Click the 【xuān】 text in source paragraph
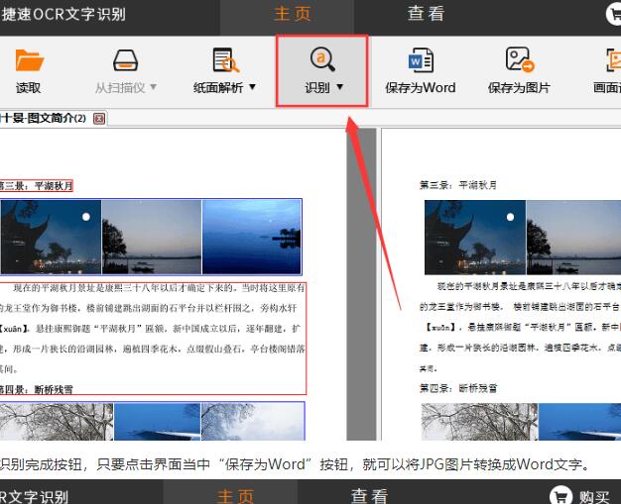Image resolution: width=621 pixels, height=504 pixels. (x=14, y=329)
